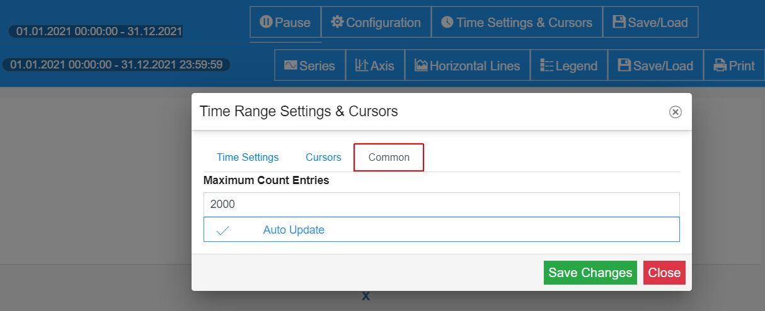Open the Horizontal Lines settings
The height and width of the screenshot is (311, 765).
468,65
